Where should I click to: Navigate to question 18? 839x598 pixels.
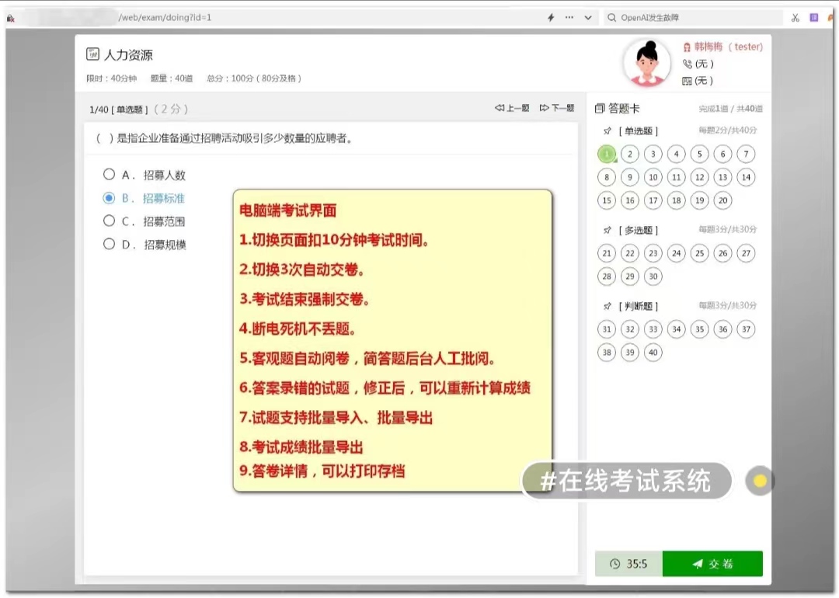677,200
